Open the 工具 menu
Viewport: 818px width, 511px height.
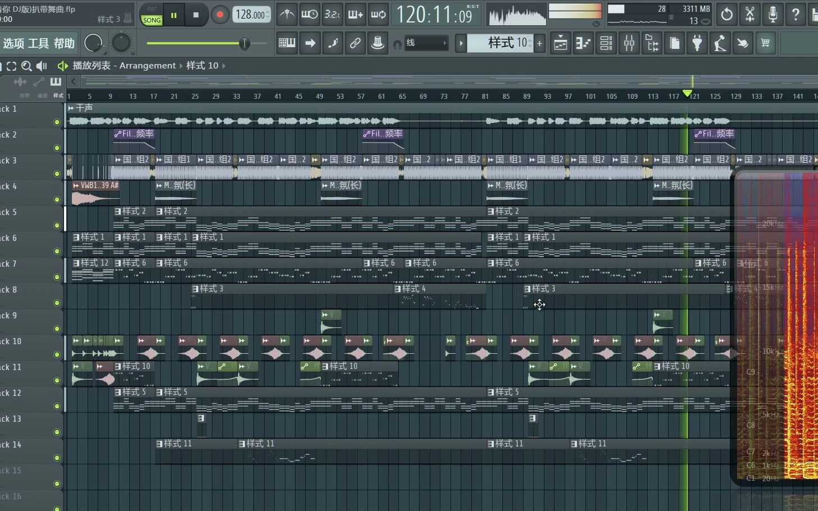pos(39,44)
